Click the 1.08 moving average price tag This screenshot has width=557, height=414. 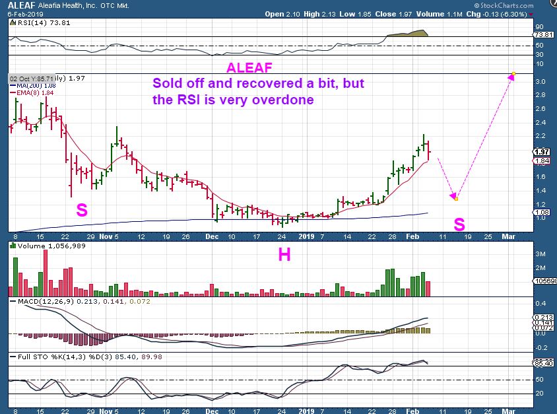tap(542, 213)
